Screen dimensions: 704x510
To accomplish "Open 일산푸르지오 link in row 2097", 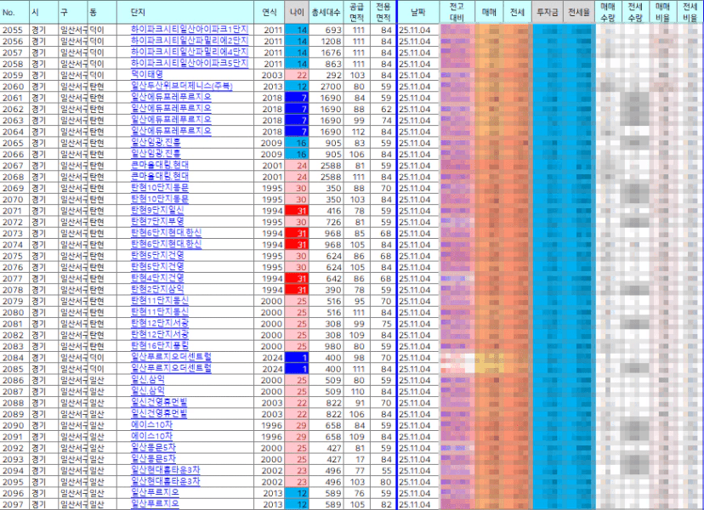I will click(155, 504).
